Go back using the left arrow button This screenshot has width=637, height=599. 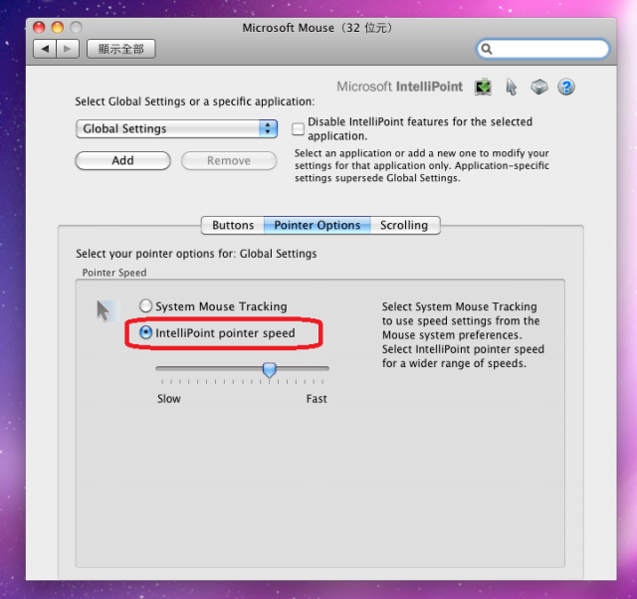click(45, 49)
